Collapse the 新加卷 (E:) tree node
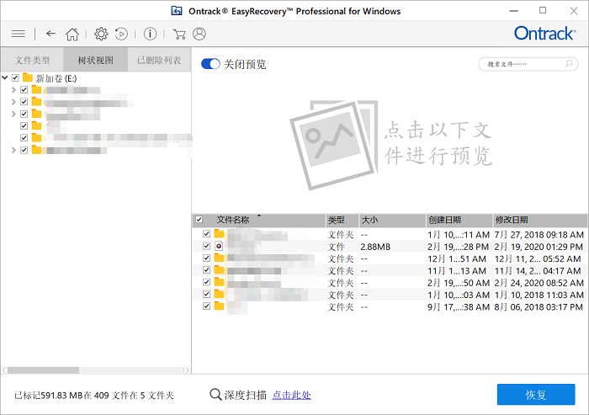This screenshot has width=589, height=415. pyautogui.click(x=5, y=77)
